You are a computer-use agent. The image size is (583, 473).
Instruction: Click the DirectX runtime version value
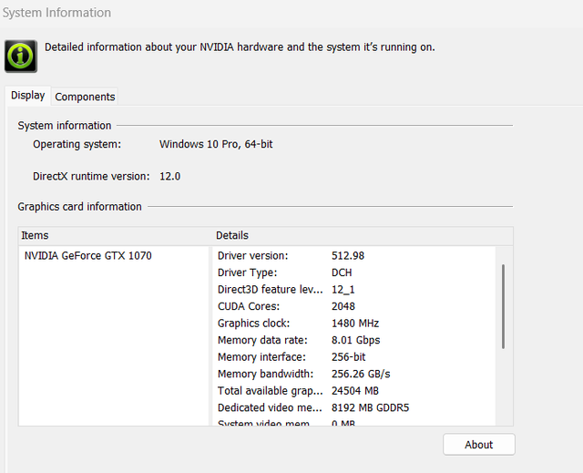coord(169,176)
